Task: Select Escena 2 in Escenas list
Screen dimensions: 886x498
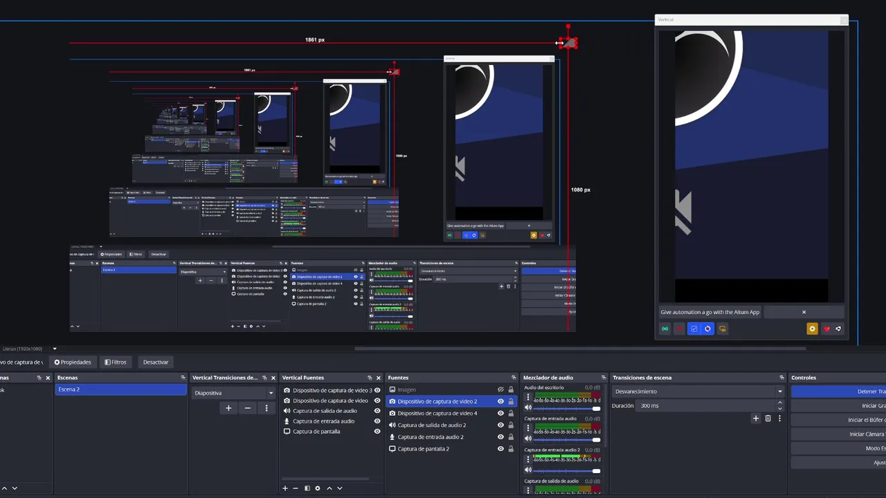Action: [x=120, y=389]
